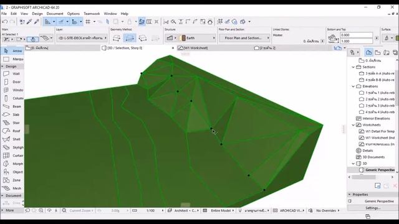This screenshot has height=224, width=399.
Task: Toggle the snap guides button
Action: click(x=61, y=22)
